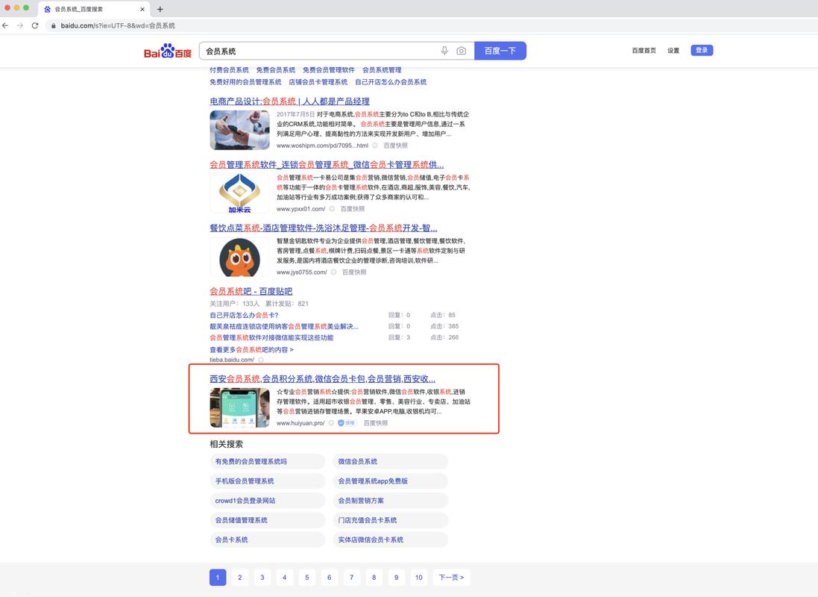Click the camera image search icon
The image size is (818, 597).
(461, 51)
